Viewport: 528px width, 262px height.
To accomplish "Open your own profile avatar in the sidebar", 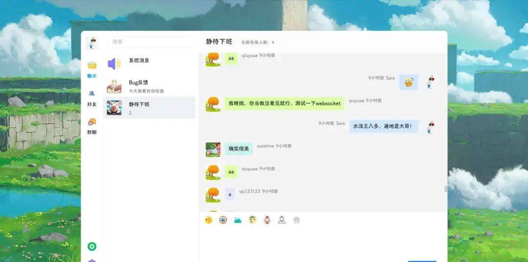I will tap(91, 43).
